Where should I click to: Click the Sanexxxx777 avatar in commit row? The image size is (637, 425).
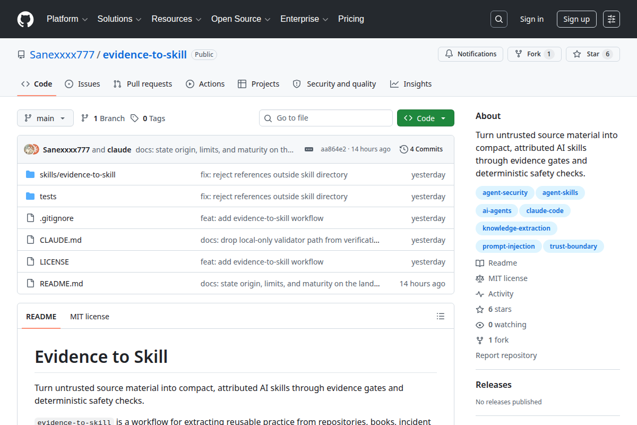[x=29, y=149]
